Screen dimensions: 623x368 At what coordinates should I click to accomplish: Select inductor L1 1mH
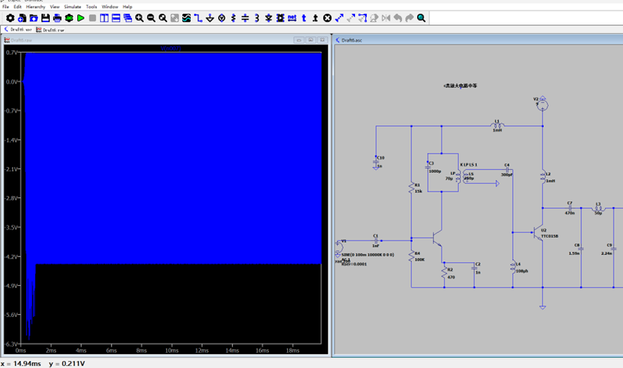tap(497, 125)
